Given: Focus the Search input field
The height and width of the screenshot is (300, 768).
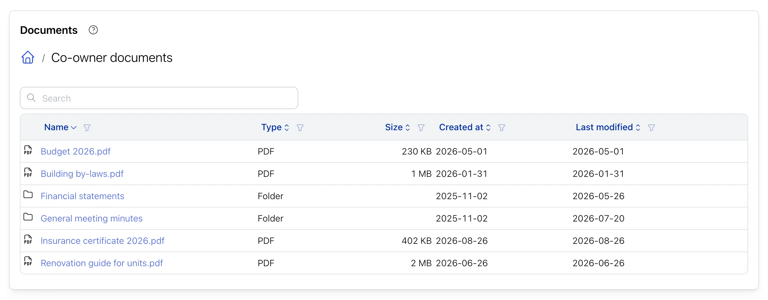Looking at the screenshot, I should (159, 98).
